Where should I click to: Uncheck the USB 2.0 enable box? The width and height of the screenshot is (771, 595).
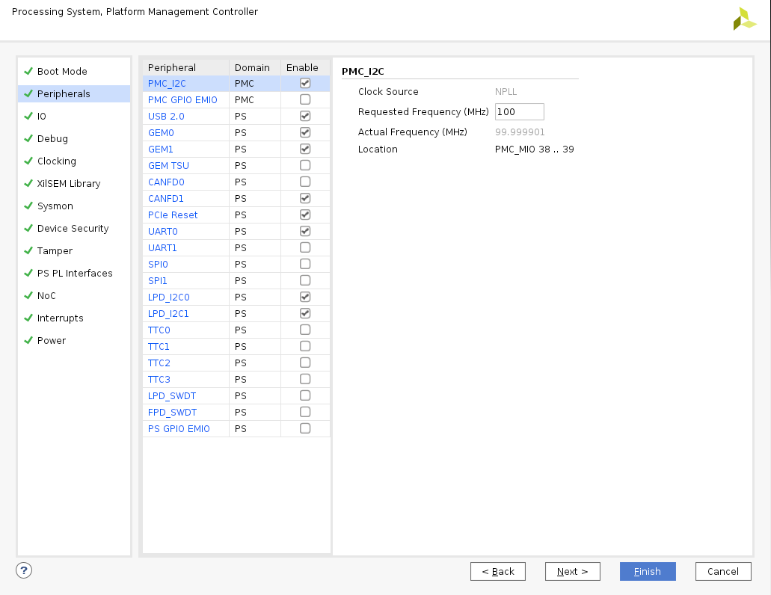(305, 116)
